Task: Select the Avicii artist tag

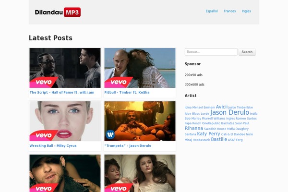Action: (x=222, y=107)
